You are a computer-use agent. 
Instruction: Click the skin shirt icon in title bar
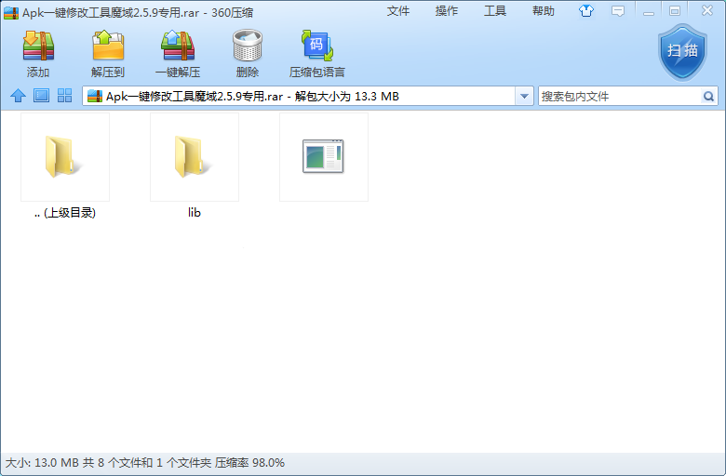586,10
